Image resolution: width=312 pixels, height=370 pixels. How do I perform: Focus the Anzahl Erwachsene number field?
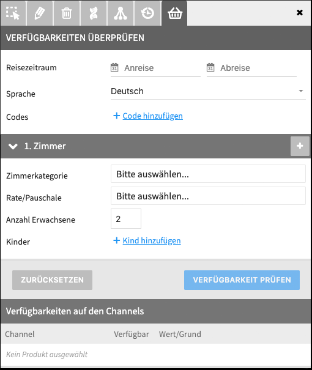(126, 219)
